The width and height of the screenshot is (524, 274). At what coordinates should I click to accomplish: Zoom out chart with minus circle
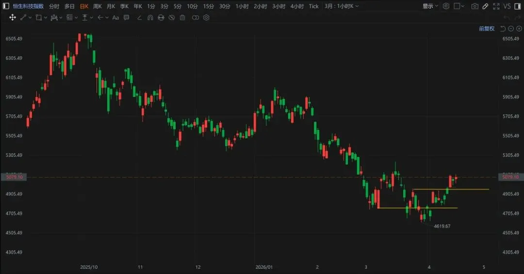pos(511,29)
